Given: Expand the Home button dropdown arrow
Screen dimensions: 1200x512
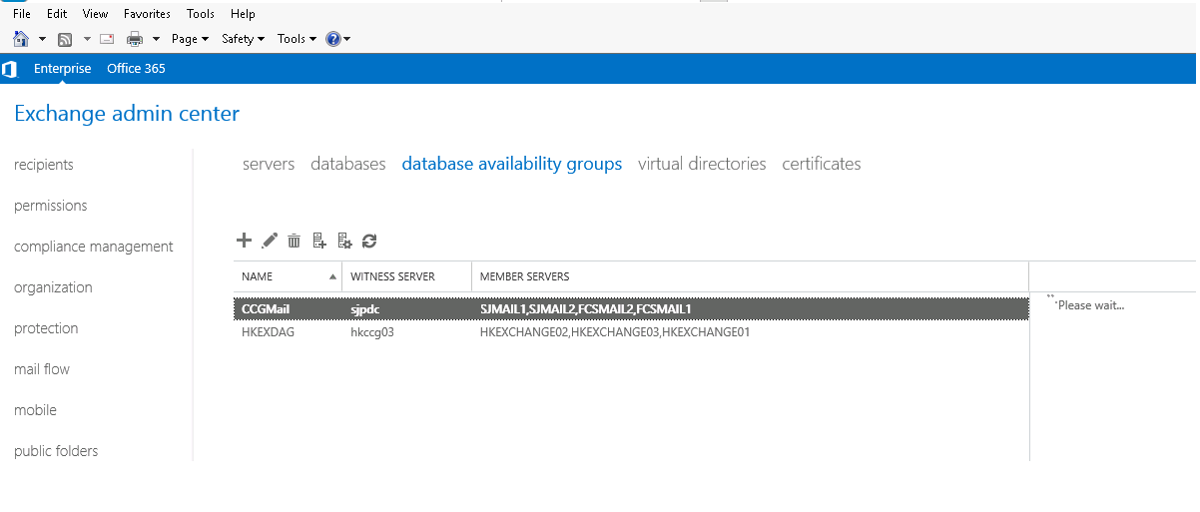Looking at the screenshot, I should 42,39.
